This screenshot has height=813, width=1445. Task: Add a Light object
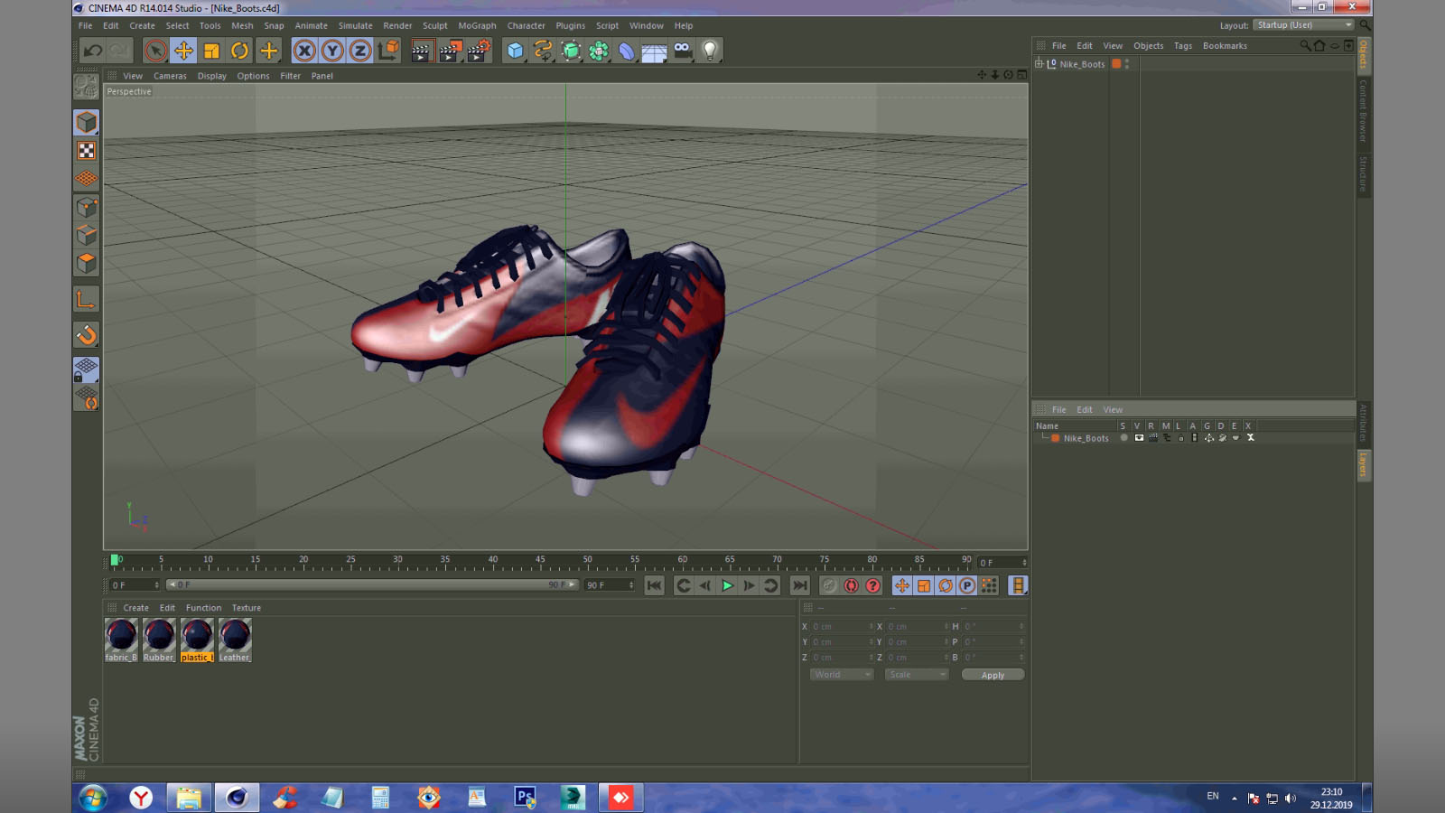(710, 51)
